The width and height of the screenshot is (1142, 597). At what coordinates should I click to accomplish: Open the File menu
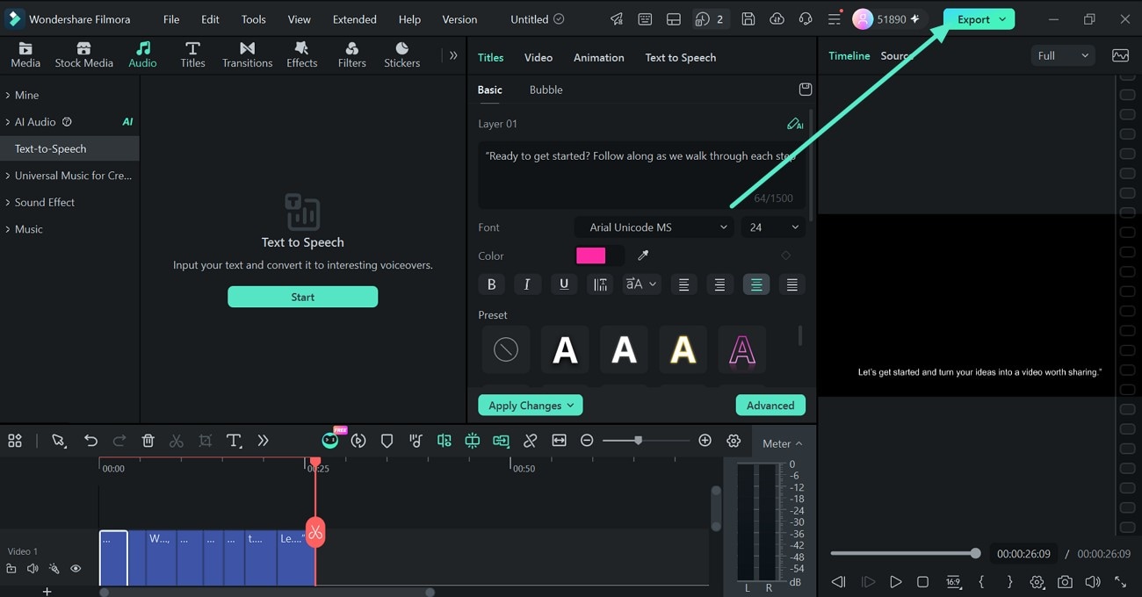point(171,19)
